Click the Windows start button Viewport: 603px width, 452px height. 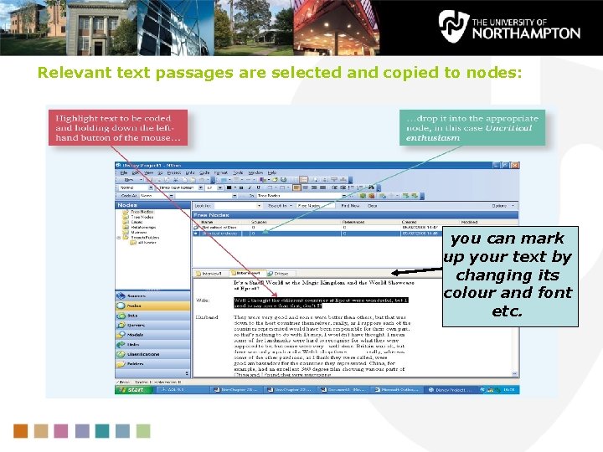(132, 390)
